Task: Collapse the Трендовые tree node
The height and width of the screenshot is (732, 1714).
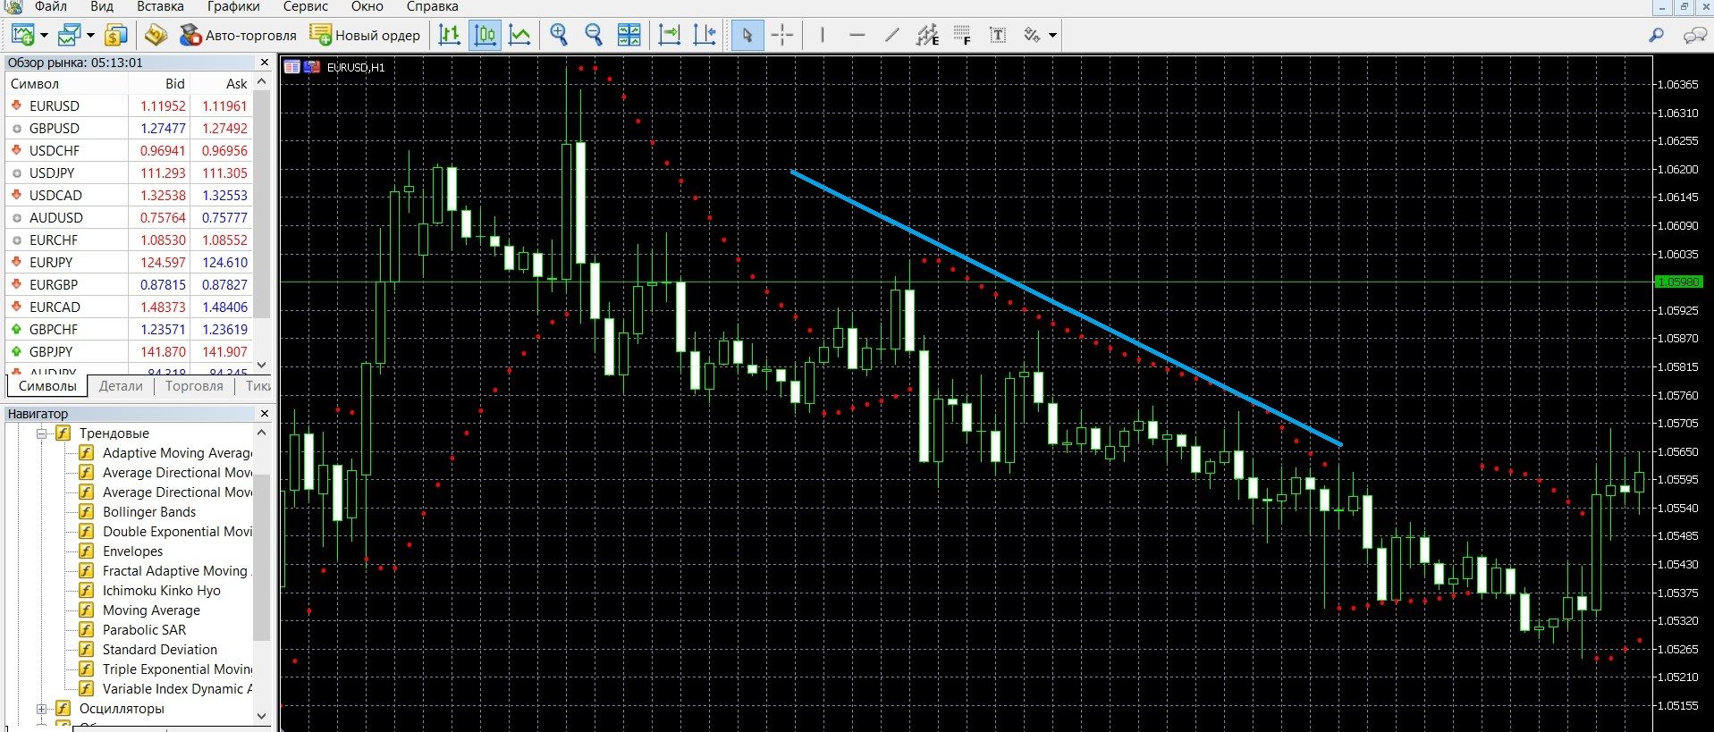Action: [41, 433]
